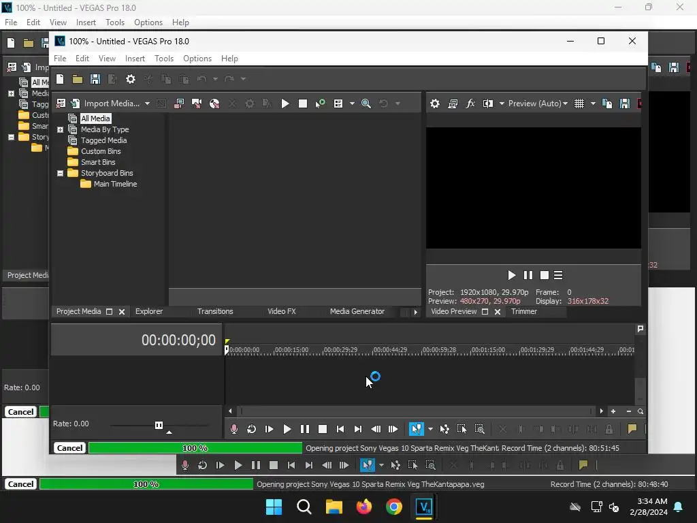Open Preview (Auto) quality dropdown
Viewport: 697px width, 523px height.
pyautogui.click(x=538, y=104)
